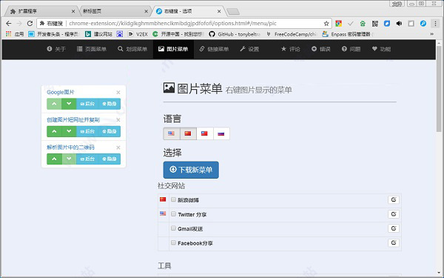444x278 pixels.
Task: Edit the Facebook分享 entry
Action: coord(394,242)
